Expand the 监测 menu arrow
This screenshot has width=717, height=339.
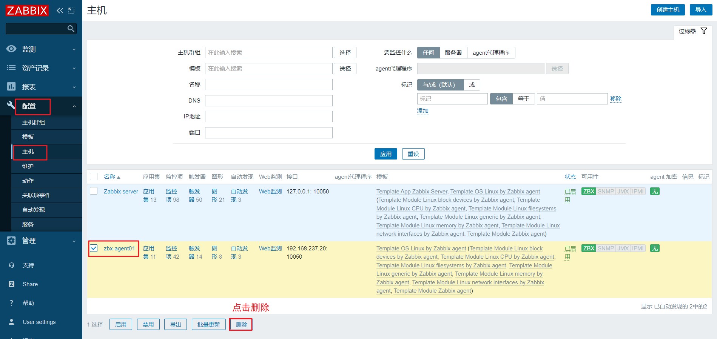(74, 49)
